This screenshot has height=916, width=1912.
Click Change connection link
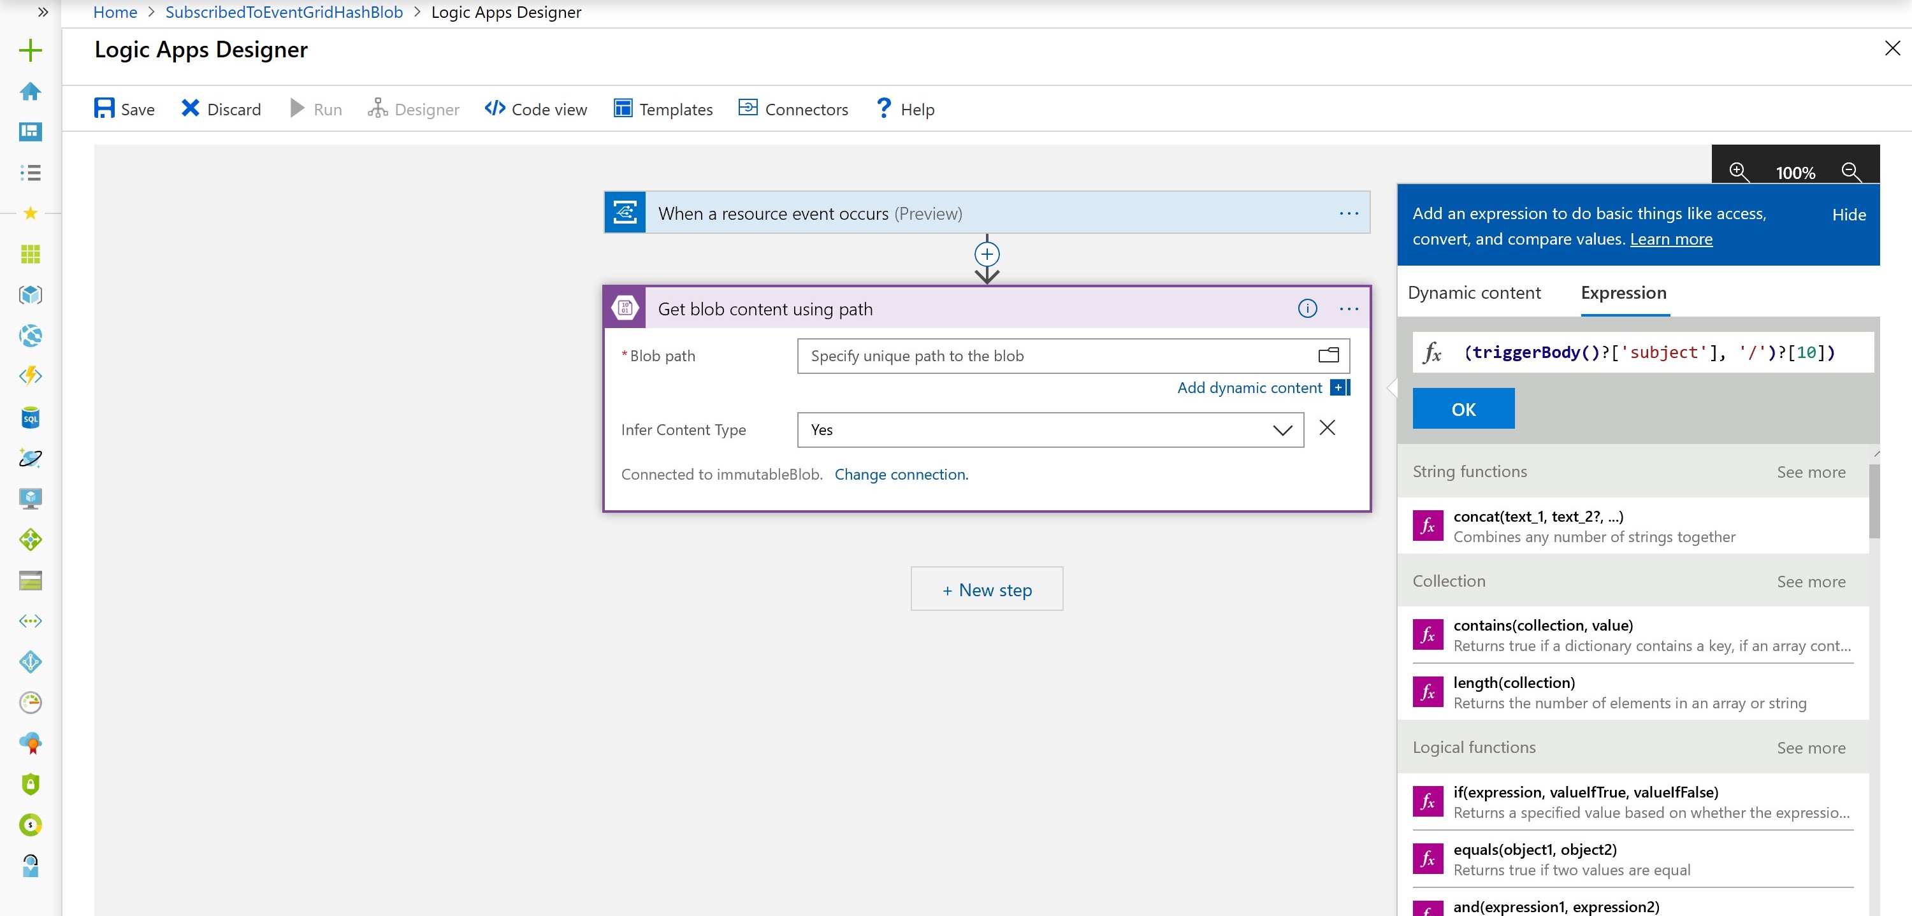point(901,475)
